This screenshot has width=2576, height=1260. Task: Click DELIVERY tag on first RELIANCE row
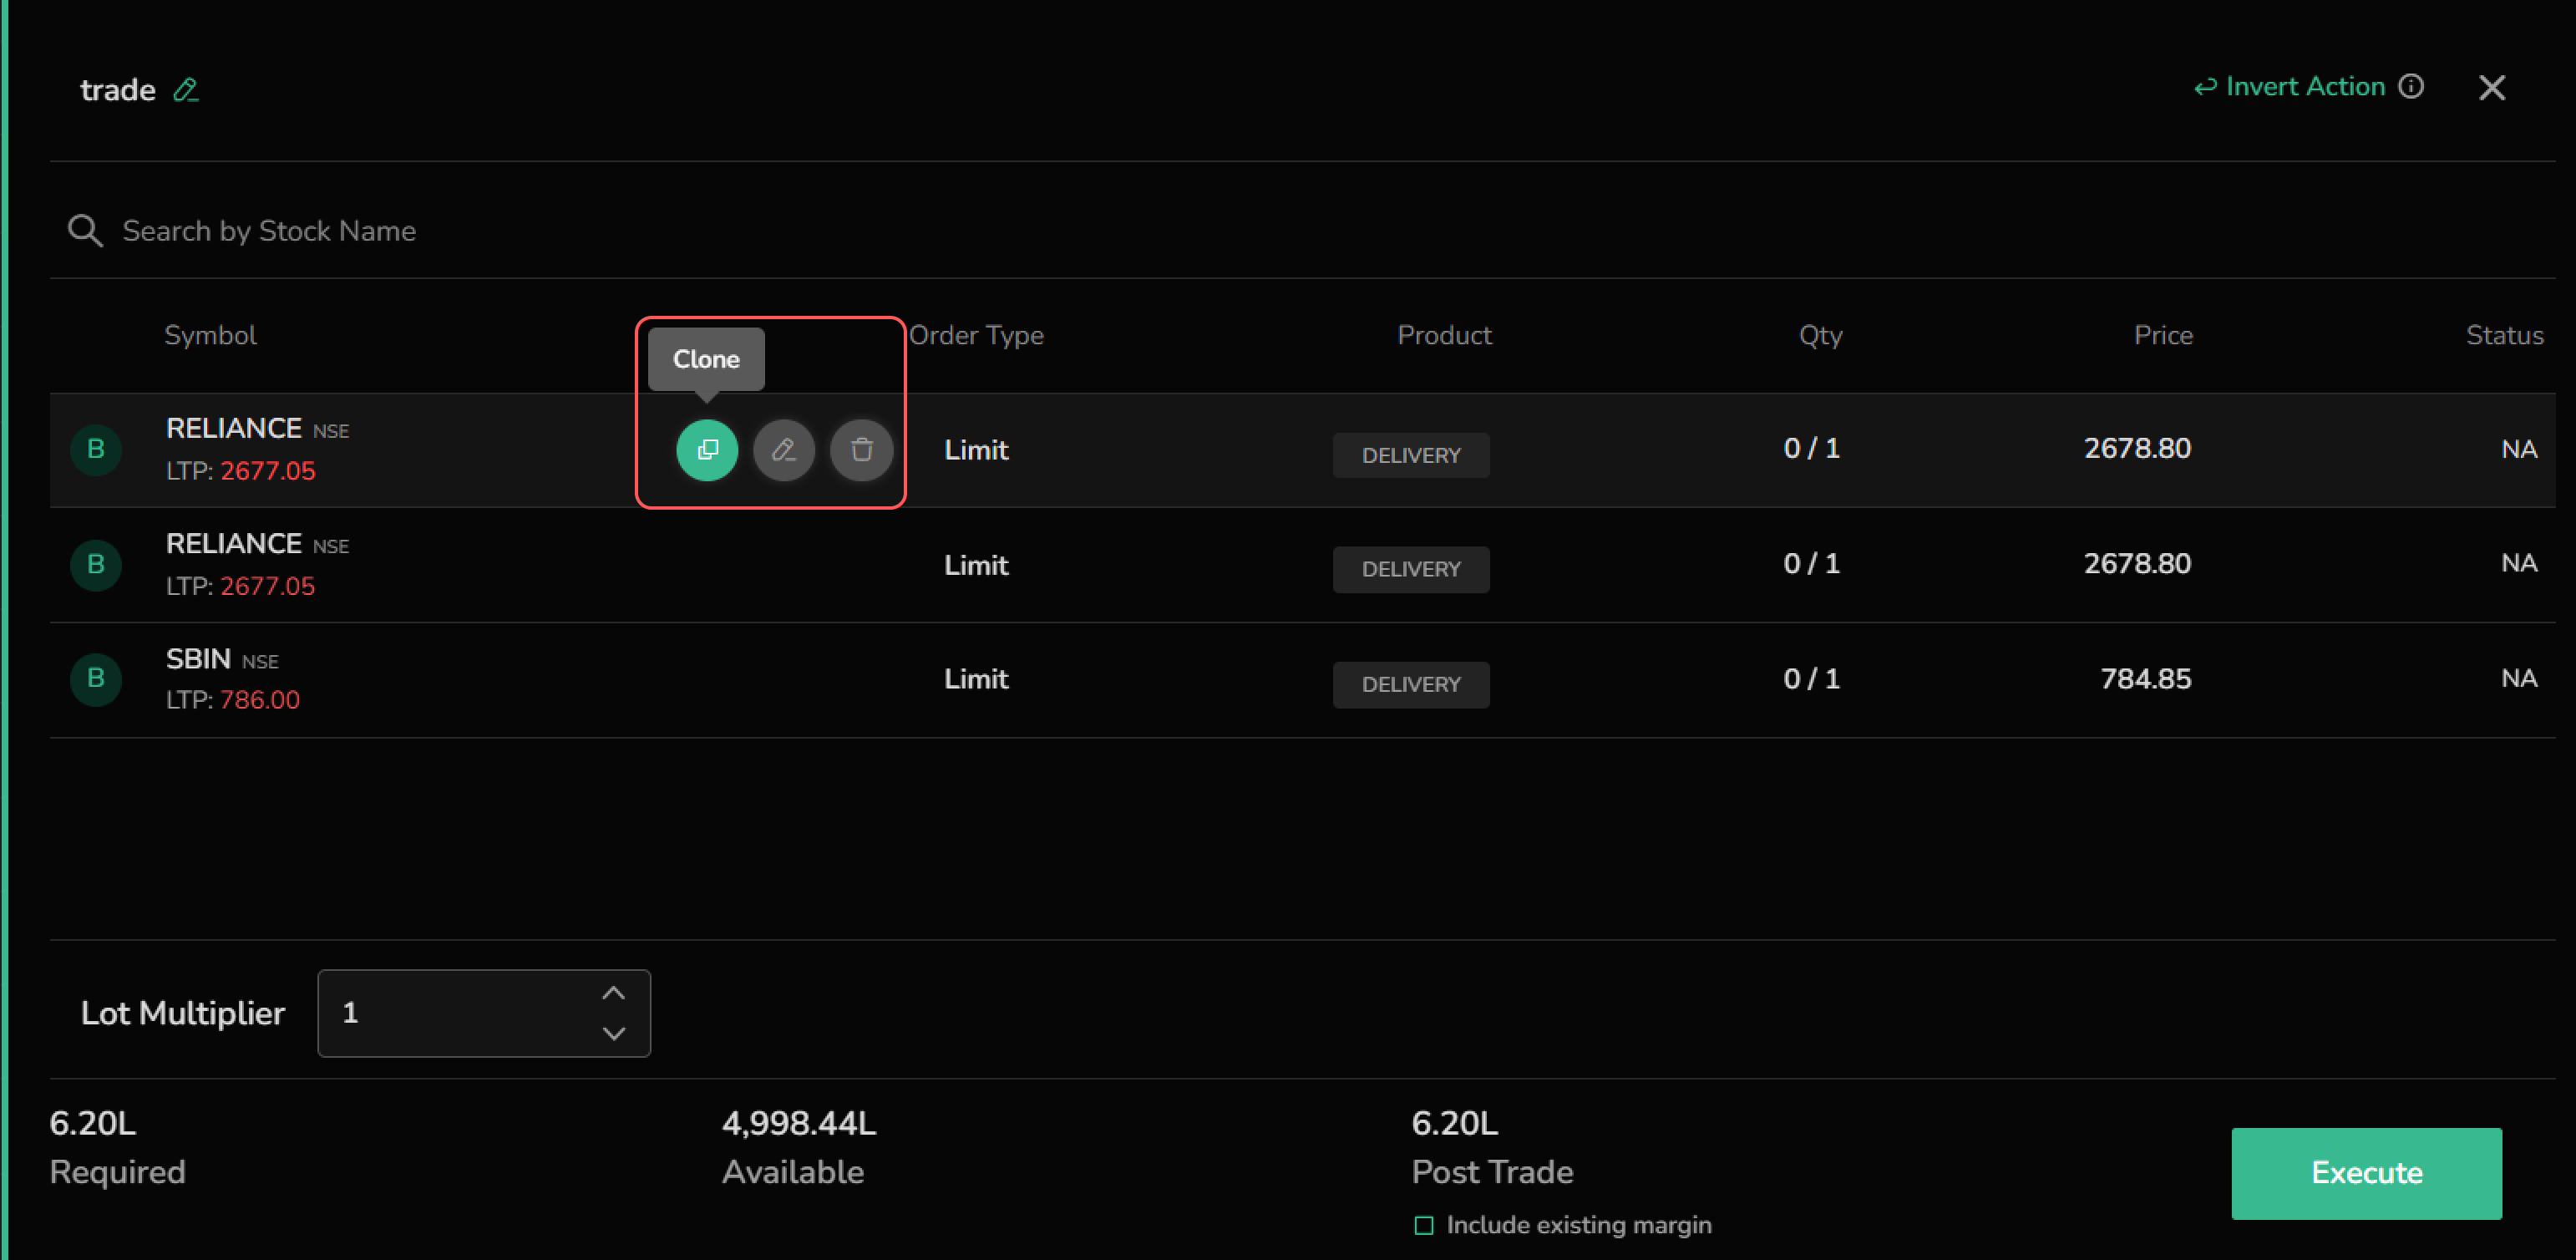click(x=1411, y=455)
